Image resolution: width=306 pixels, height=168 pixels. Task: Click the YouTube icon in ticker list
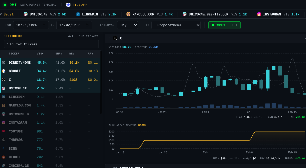tap(4, 131)
